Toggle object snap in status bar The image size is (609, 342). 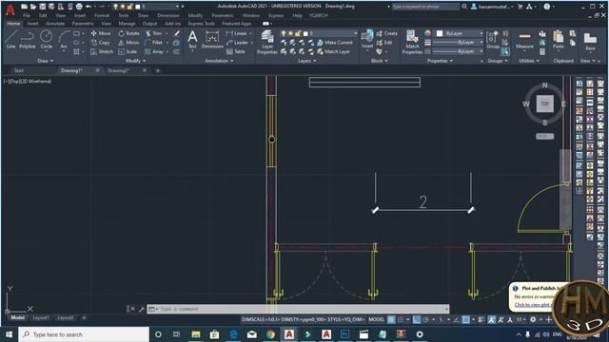click(x=465, y=319)
